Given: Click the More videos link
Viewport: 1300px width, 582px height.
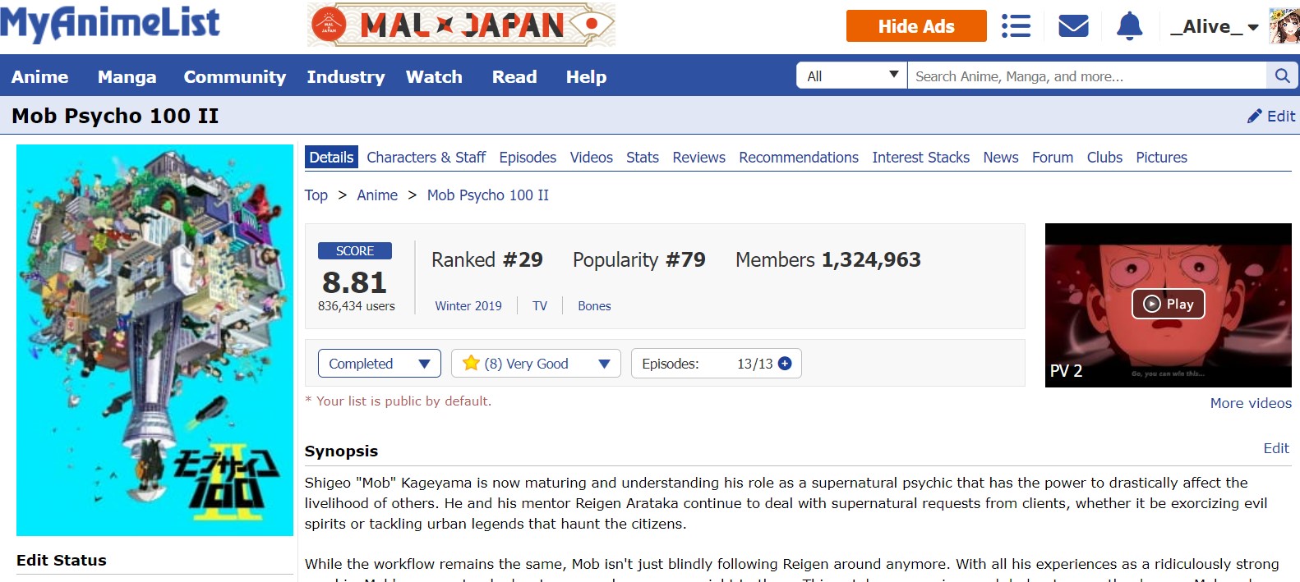Looking at the screenshot, I should coord(1251,403).
